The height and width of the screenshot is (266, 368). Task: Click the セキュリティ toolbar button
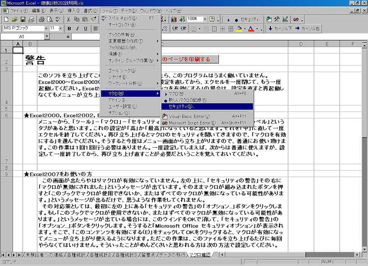coord(250,20)
